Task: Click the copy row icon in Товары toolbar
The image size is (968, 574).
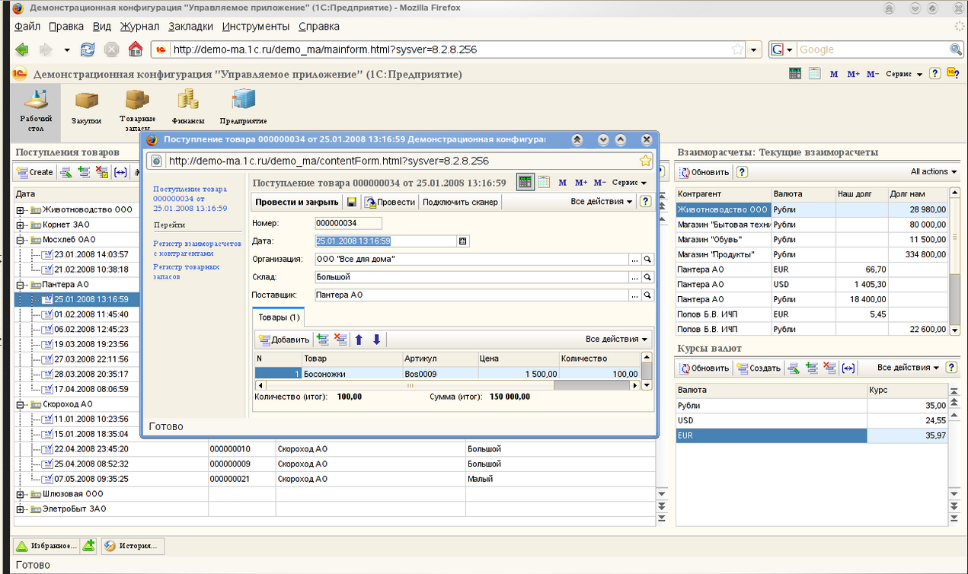Action: (x=323, y=340)
